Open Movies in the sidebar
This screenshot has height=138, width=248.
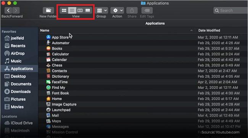pyautogui.click(x=14, y=107)
